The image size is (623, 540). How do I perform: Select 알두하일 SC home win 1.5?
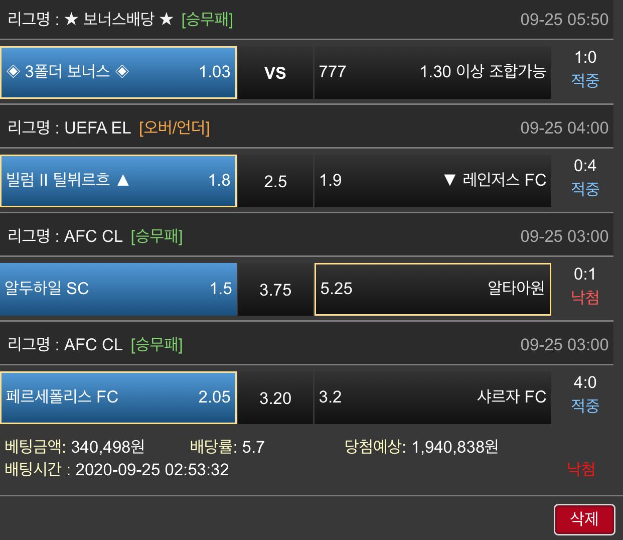pos(118,289)
